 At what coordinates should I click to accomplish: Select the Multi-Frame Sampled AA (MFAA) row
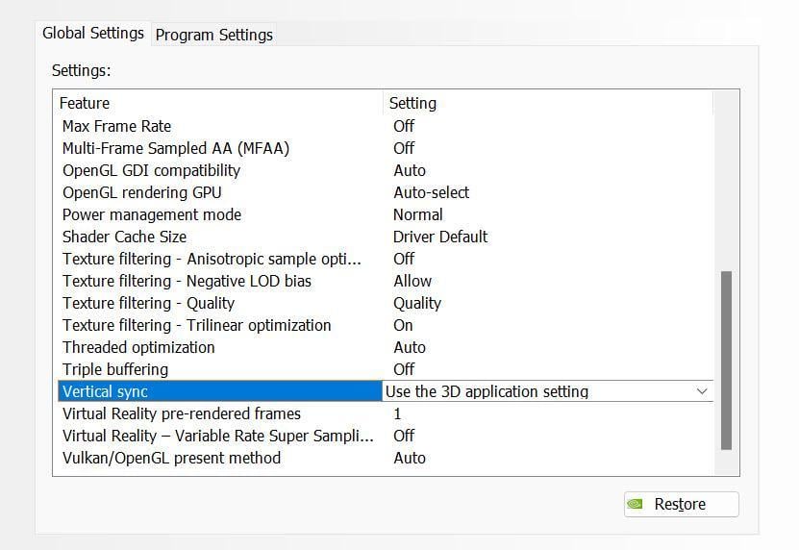386,148
